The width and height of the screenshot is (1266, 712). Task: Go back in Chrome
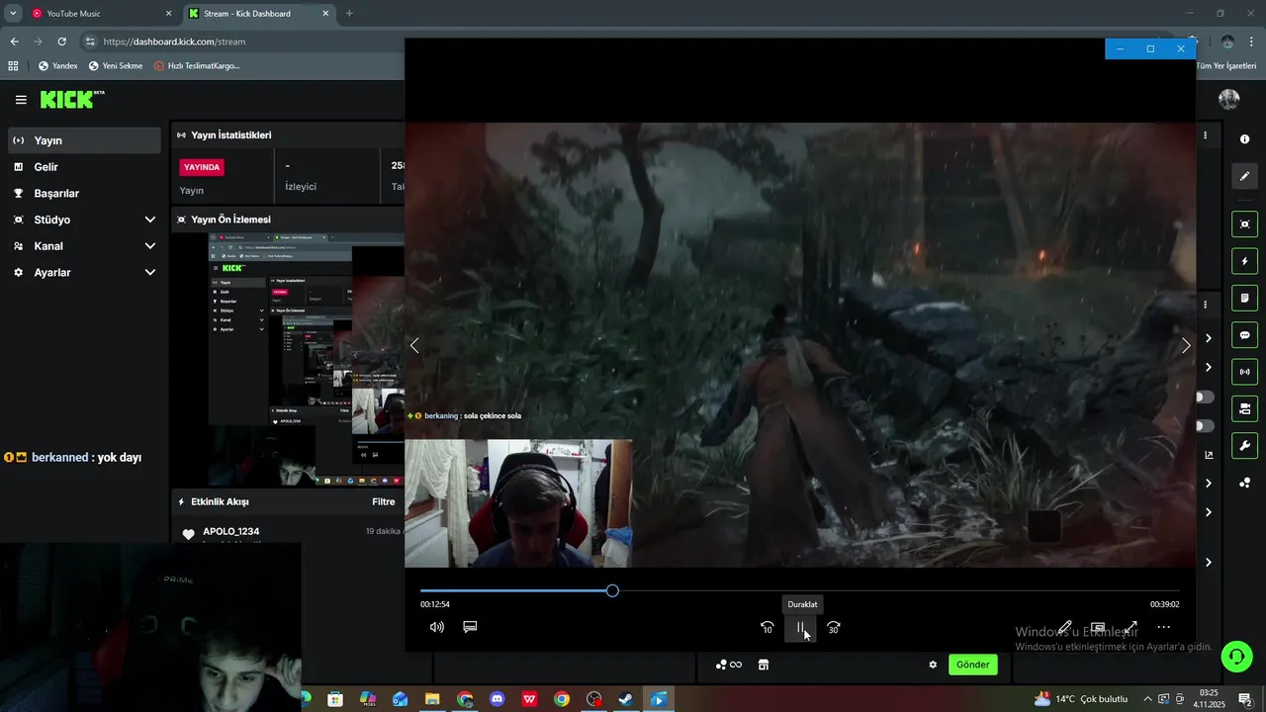pyautogui.click(x=14, y=42)
